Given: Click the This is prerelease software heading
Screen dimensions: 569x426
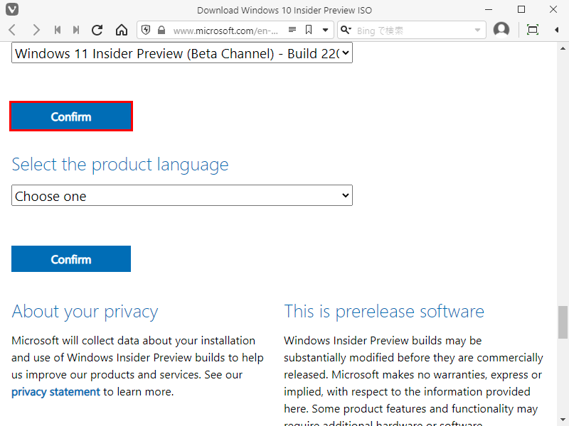Looking at the screenshot, I should (384, 311).
